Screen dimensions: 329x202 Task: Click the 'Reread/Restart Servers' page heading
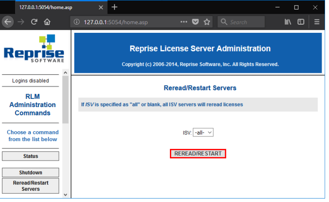pyautogui.click(x=200, y=88)
